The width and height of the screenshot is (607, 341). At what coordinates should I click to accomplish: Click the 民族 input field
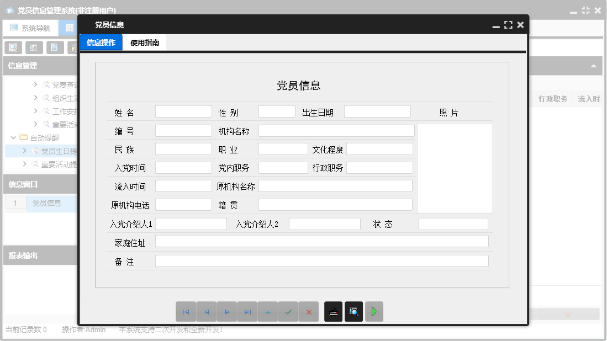[x=183, y=149]
